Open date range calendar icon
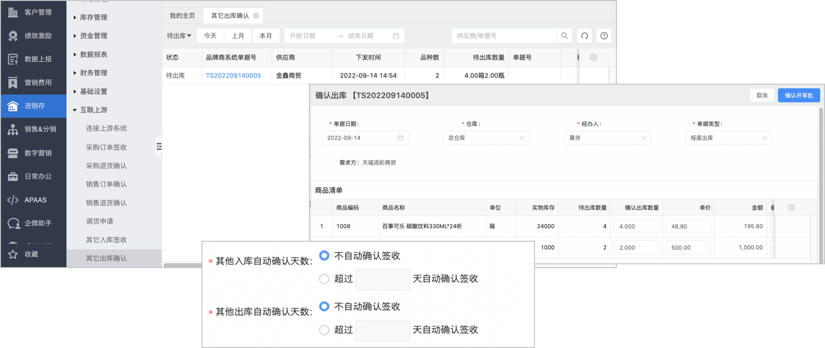 396,36
